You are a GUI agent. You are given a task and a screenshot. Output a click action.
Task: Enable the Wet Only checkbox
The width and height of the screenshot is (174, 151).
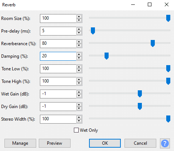(76, 130)
